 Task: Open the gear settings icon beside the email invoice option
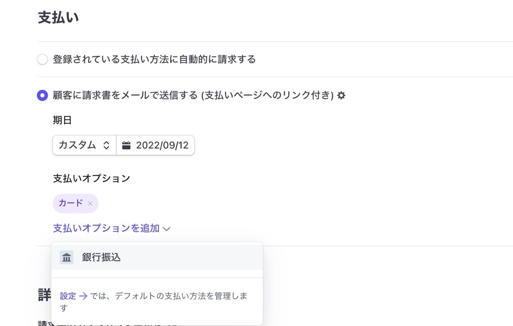click(341, 95)
